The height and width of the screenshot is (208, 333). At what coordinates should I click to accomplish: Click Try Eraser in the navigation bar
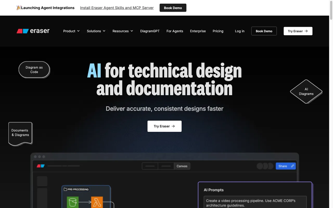(x=298, y=31)
